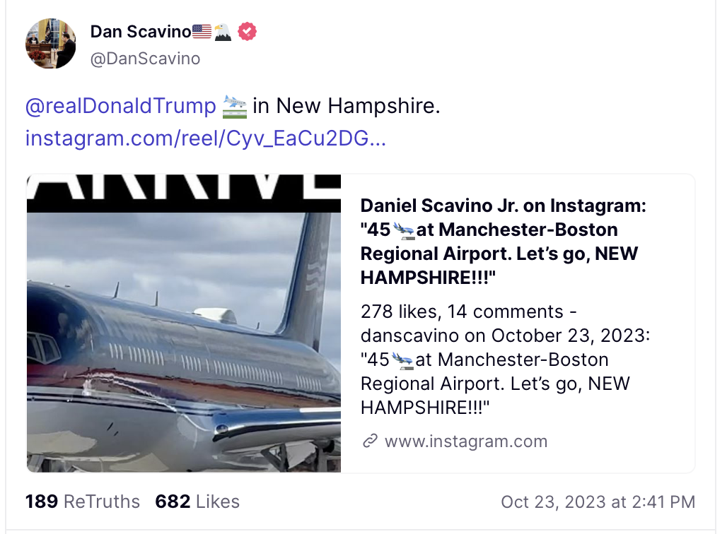Open the @realDonaldTrump mention
This screenshot has height=534, width=727.
pos(120,106)
